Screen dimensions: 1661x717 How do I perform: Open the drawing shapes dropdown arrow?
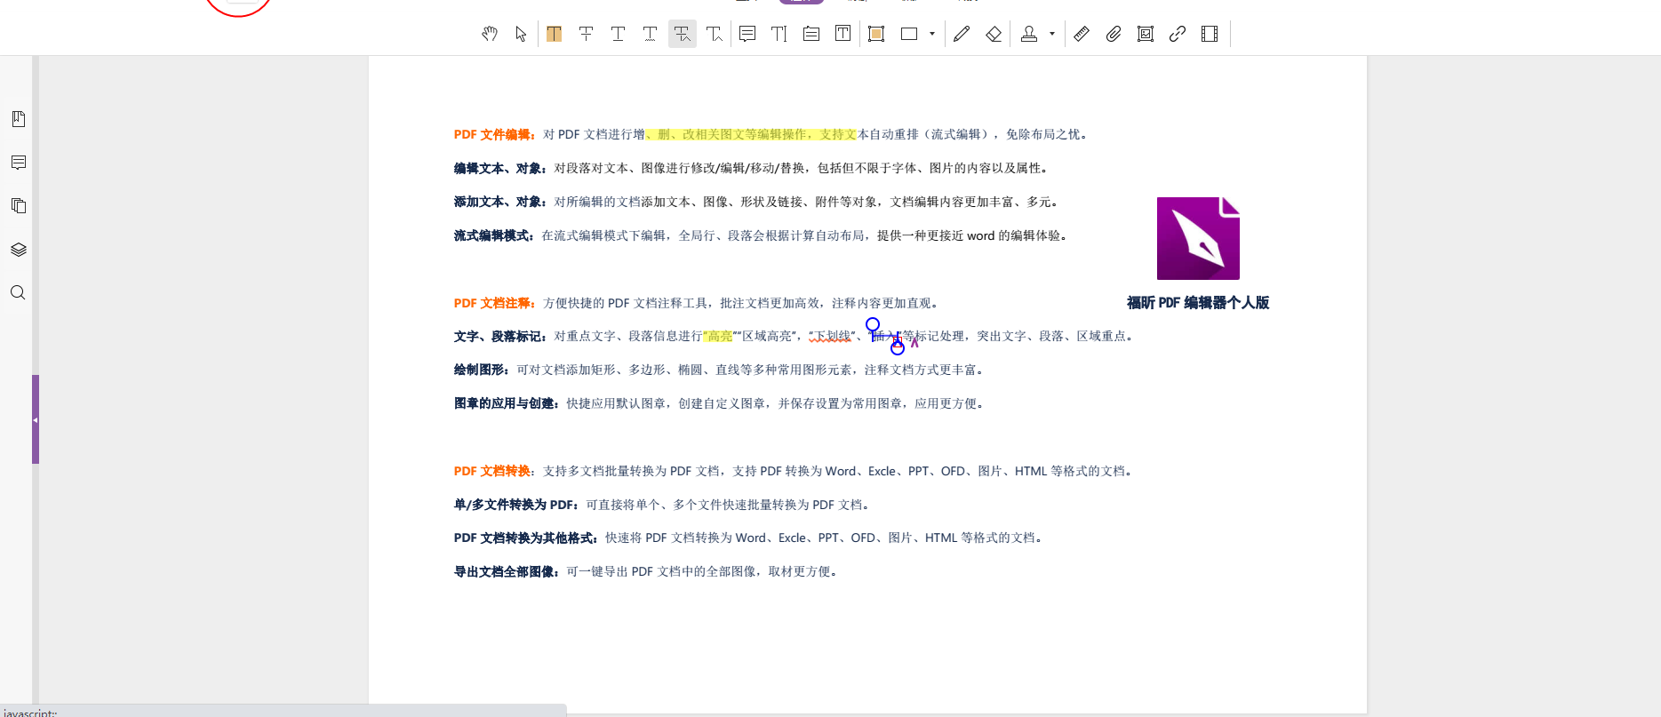(x=932, y=34)
